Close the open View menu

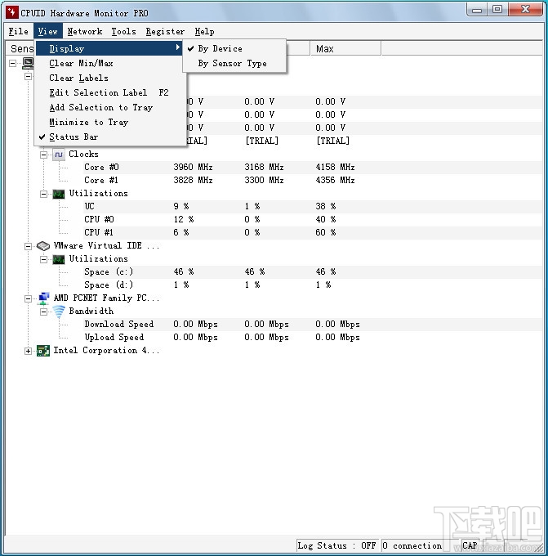pos(48,31)
